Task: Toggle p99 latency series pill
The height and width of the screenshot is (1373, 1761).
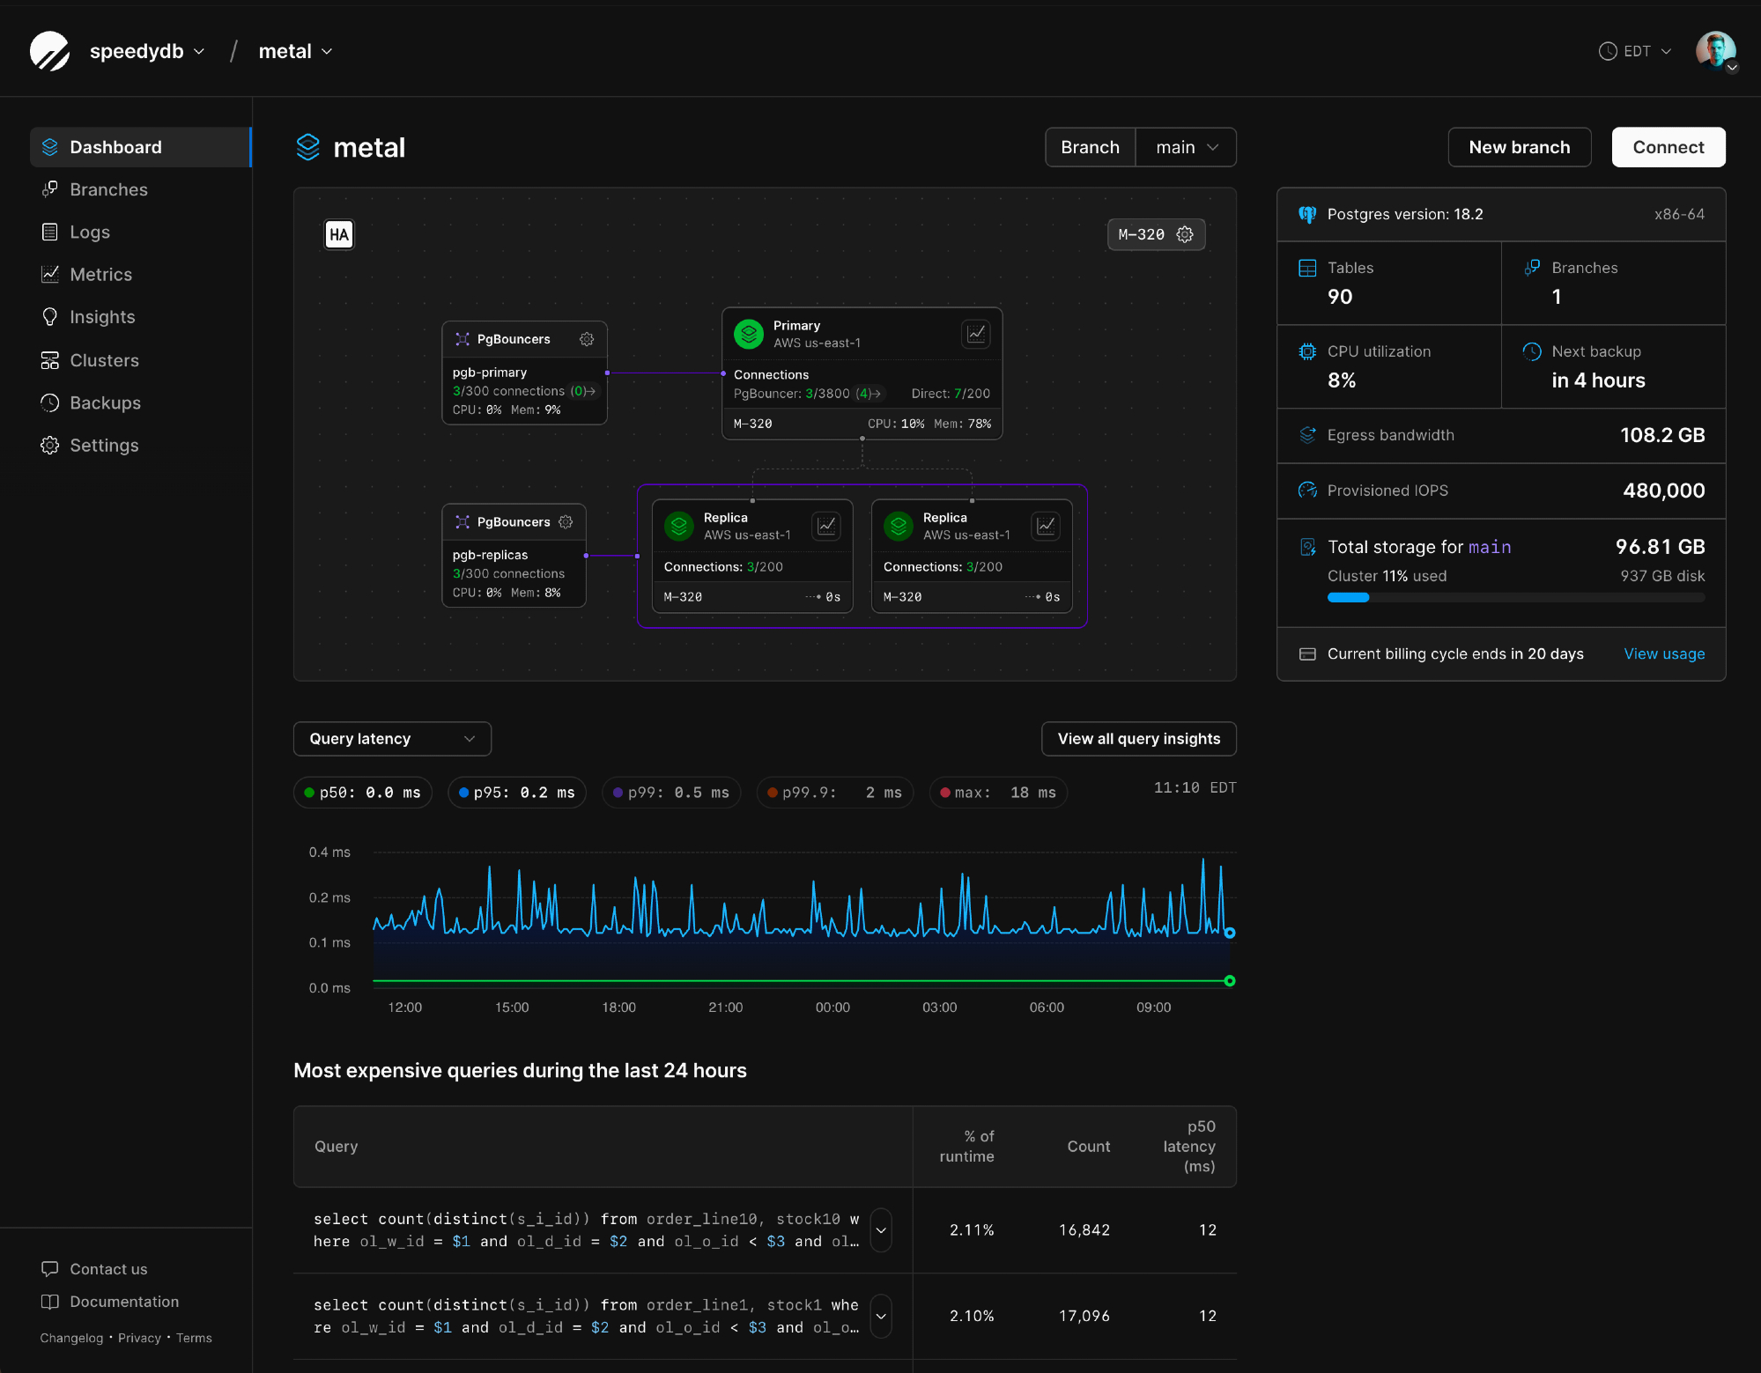Action: 671,793
